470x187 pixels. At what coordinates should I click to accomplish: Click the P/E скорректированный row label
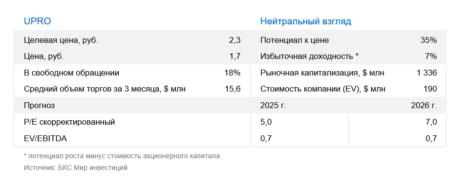[x=69, y=122]
